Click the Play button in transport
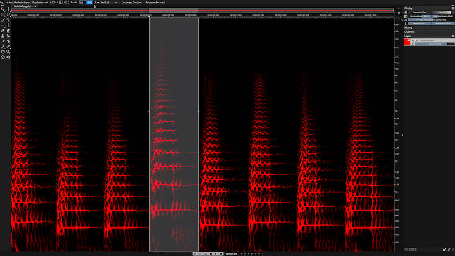Image resolution: width=455 pixels, height=256 pixels. tap(216, 254)
